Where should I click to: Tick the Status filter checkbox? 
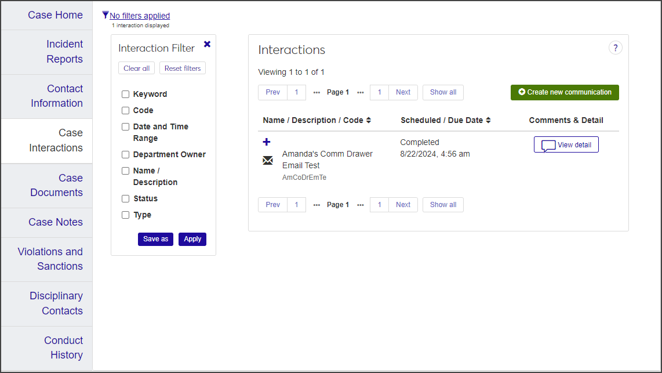point(125,198)
